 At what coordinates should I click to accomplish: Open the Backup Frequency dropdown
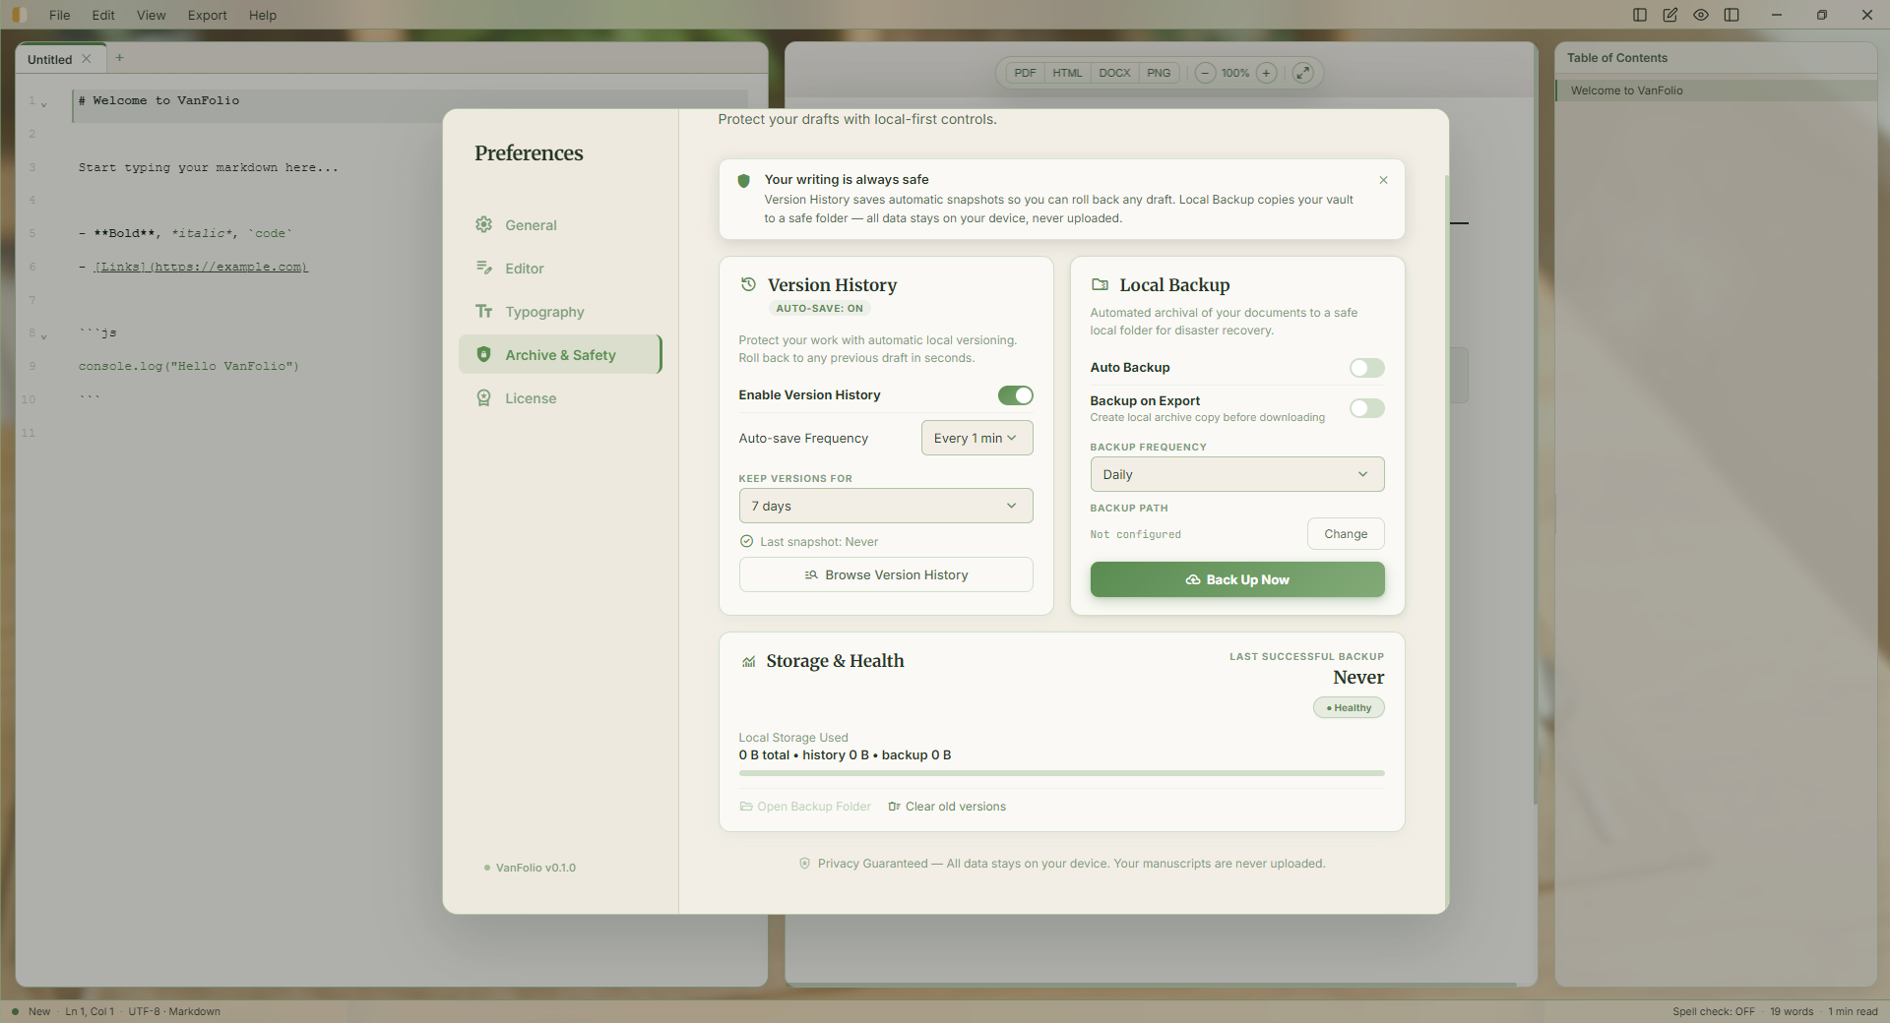click(x=1236, y=474)
